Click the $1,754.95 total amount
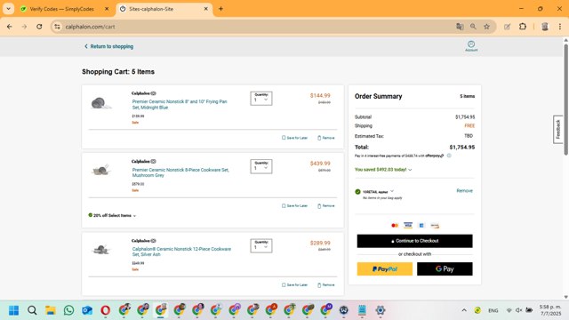This screenshot has width=569, height=320. coord(462,147)
